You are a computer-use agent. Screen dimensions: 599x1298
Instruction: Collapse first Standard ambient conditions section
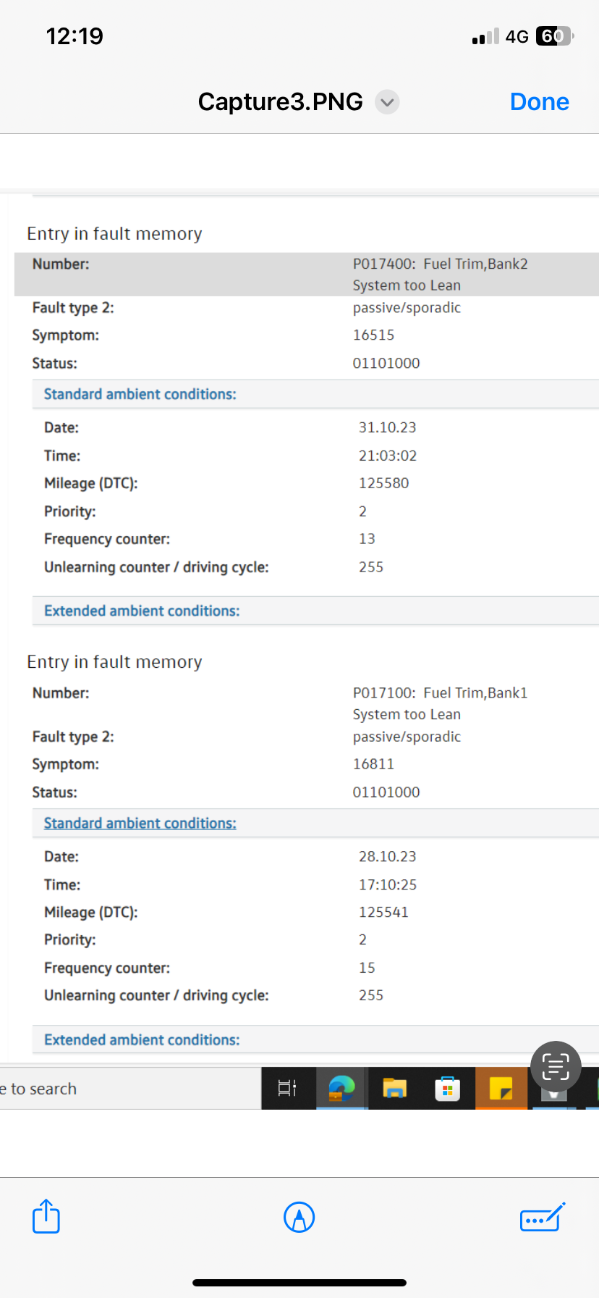coord(140,394)
